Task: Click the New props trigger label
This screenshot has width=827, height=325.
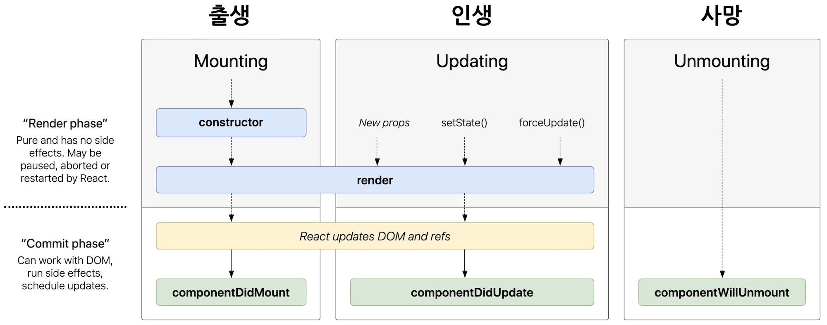Action: 384,123
